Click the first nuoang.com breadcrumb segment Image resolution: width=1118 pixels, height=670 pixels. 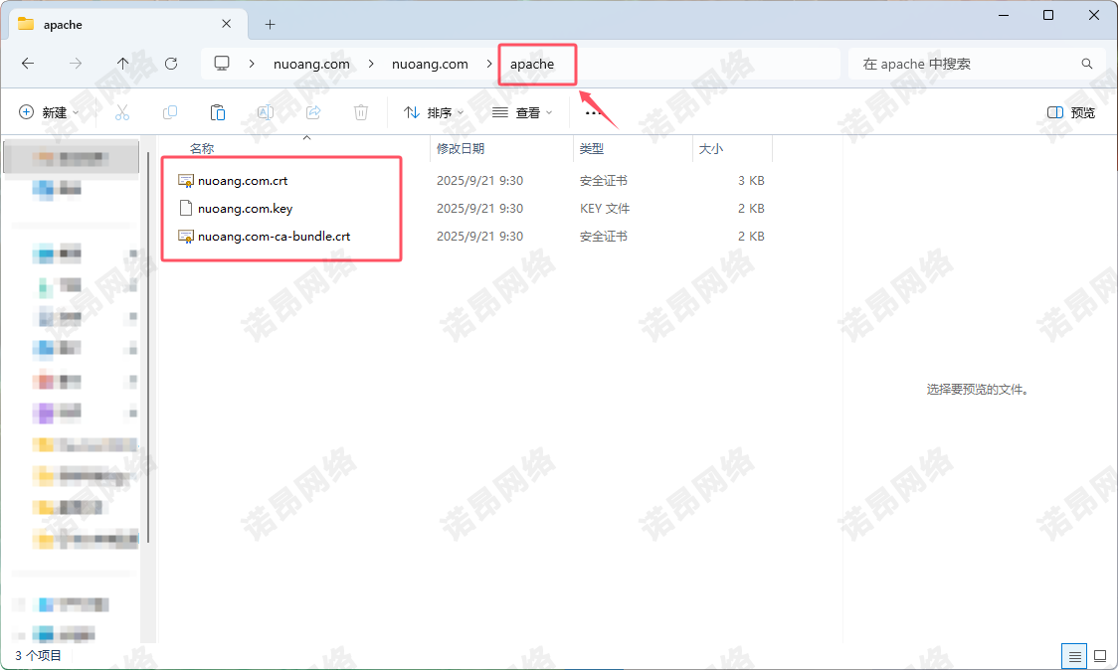(311, 64)
